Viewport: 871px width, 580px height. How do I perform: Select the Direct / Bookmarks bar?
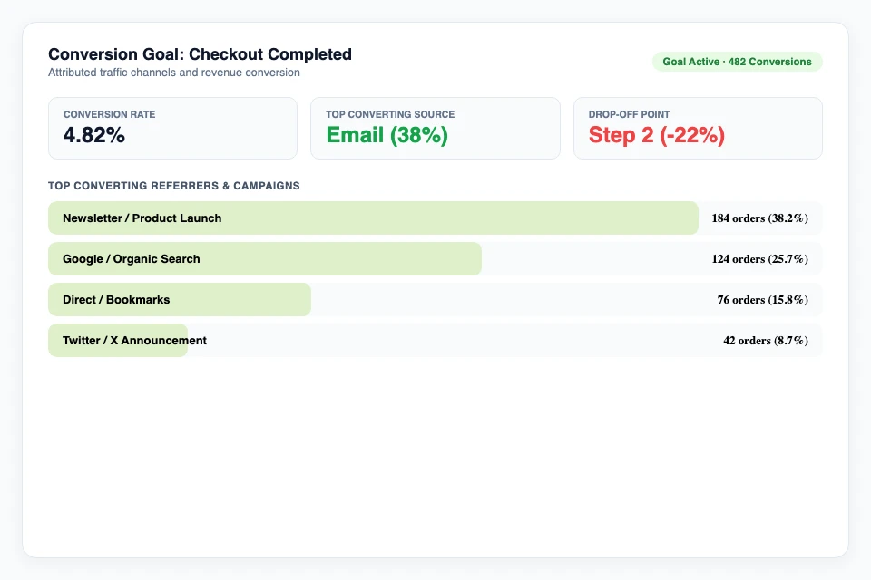pyautogui.click(x=180, y=300)
